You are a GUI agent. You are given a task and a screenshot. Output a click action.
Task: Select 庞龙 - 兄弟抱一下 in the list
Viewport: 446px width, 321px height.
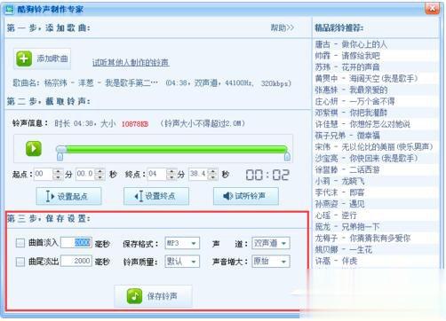347,227
